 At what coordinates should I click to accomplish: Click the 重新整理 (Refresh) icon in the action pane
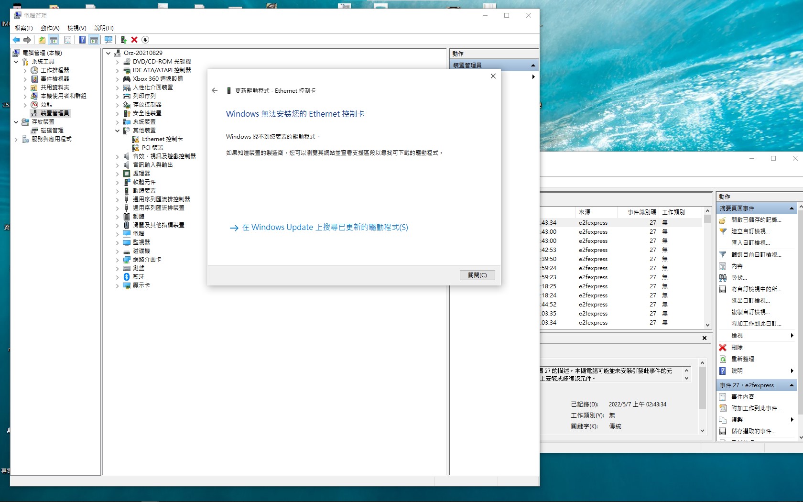click(x=723, y=359)
